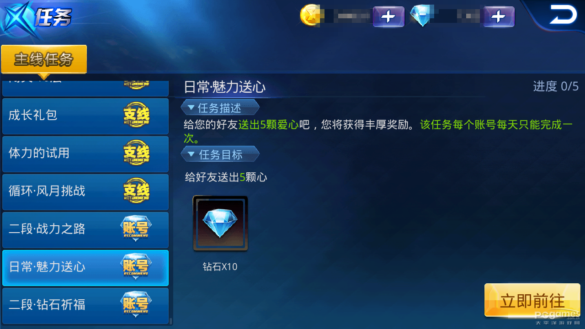Screen dimensions: 585x329
Task: Open the 循环·风月挑战 quest
Action: pos(85,191)
